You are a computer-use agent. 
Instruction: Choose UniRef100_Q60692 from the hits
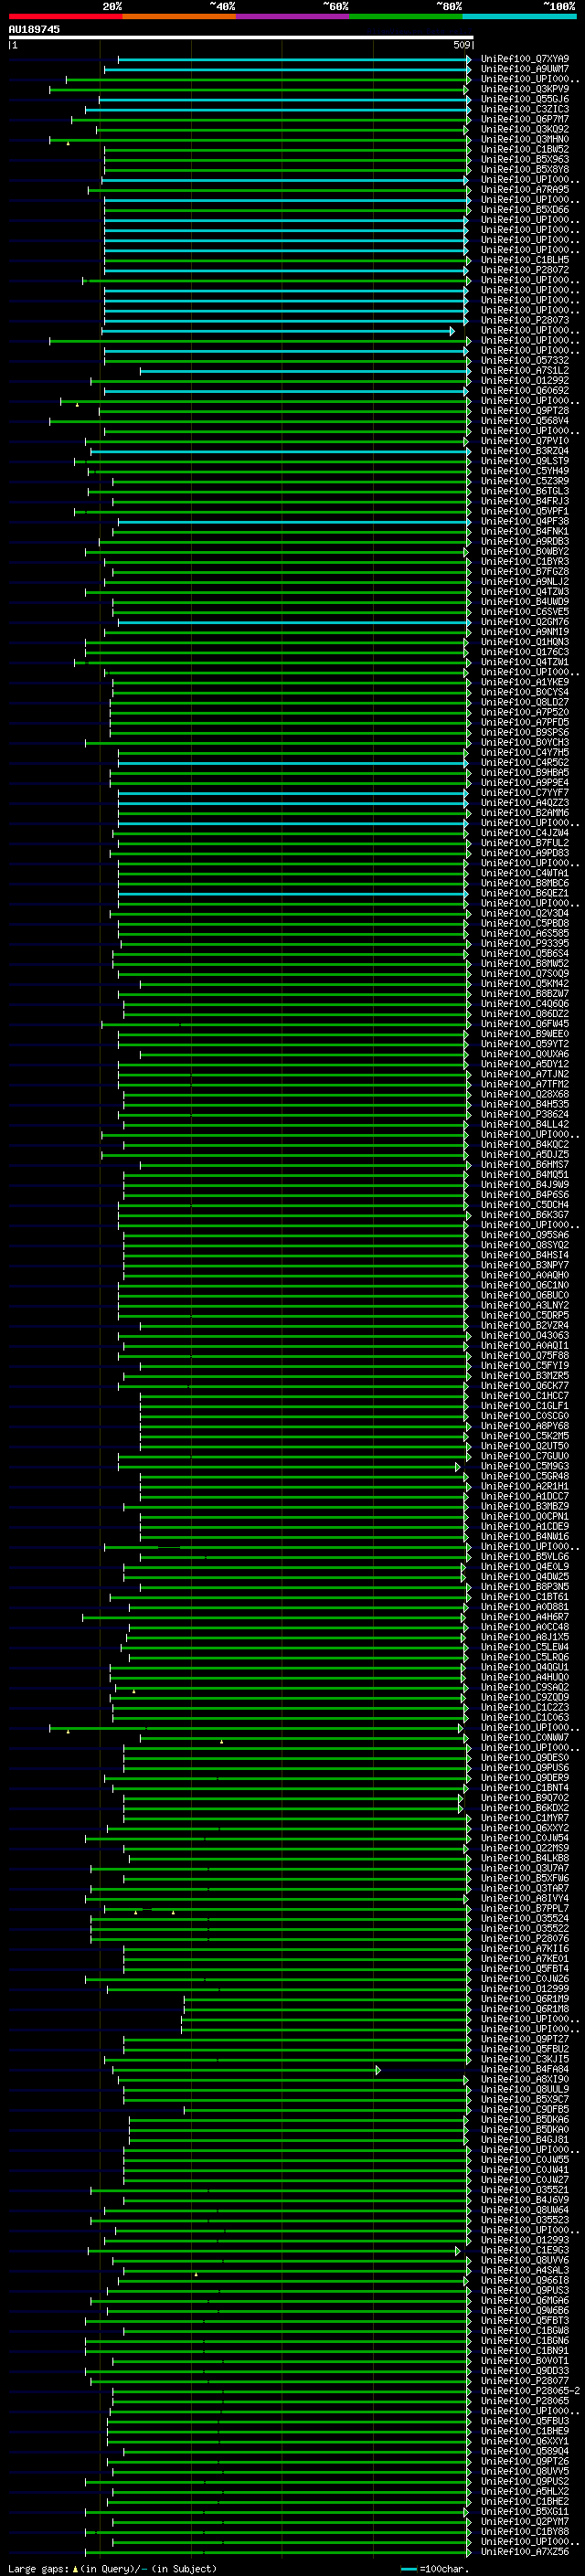(525, 390)
